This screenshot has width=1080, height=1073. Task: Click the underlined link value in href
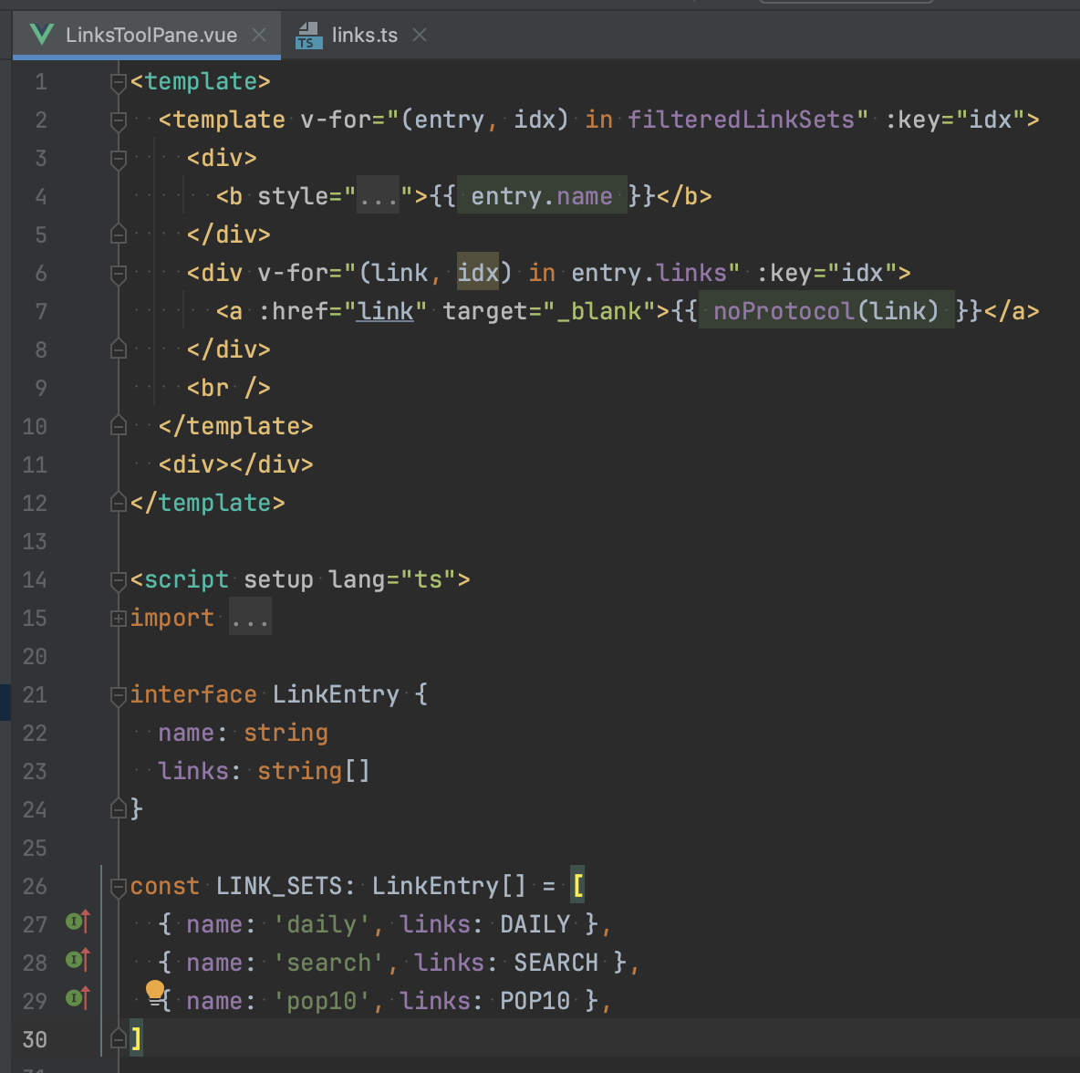tap(385, 311)
